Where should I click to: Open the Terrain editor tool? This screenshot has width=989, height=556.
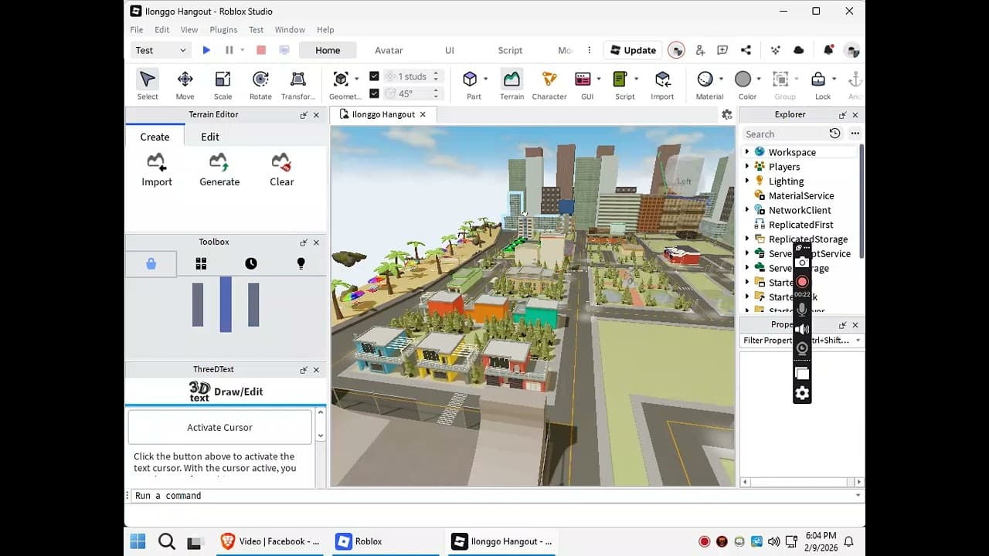click(511, 85)
